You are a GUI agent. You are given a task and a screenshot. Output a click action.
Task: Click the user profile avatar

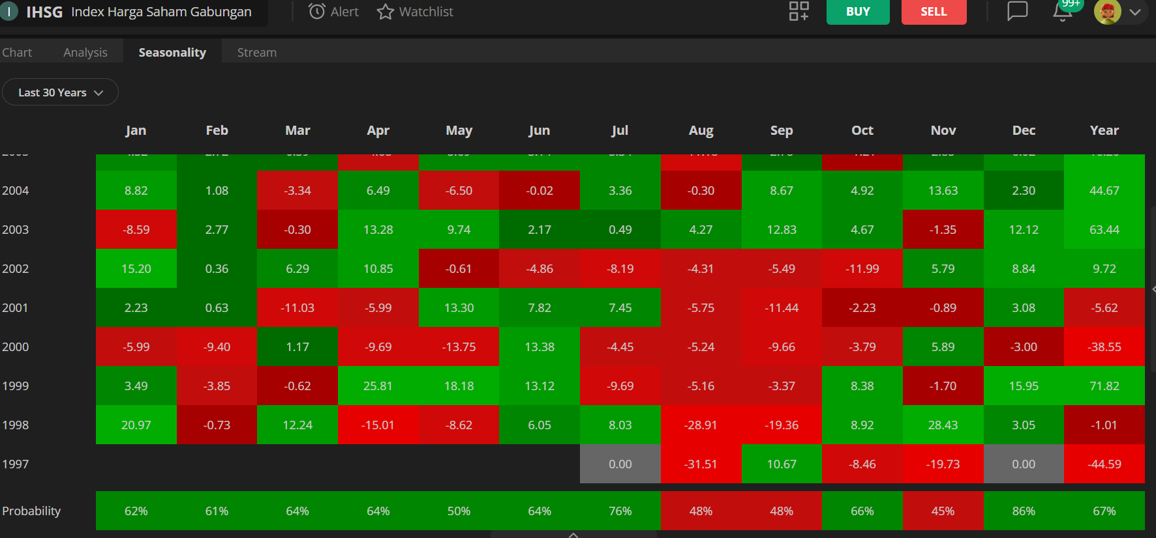tap(1107, 12)
